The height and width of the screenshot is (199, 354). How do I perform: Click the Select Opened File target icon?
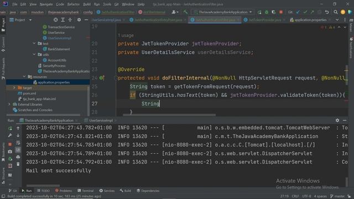55,20
